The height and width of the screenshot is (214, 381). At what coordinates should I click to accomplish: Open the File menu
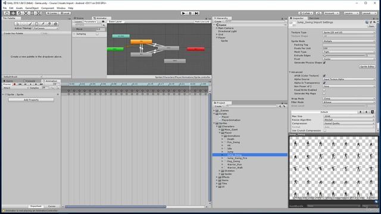pyautogui.click(x=5, y=8)
